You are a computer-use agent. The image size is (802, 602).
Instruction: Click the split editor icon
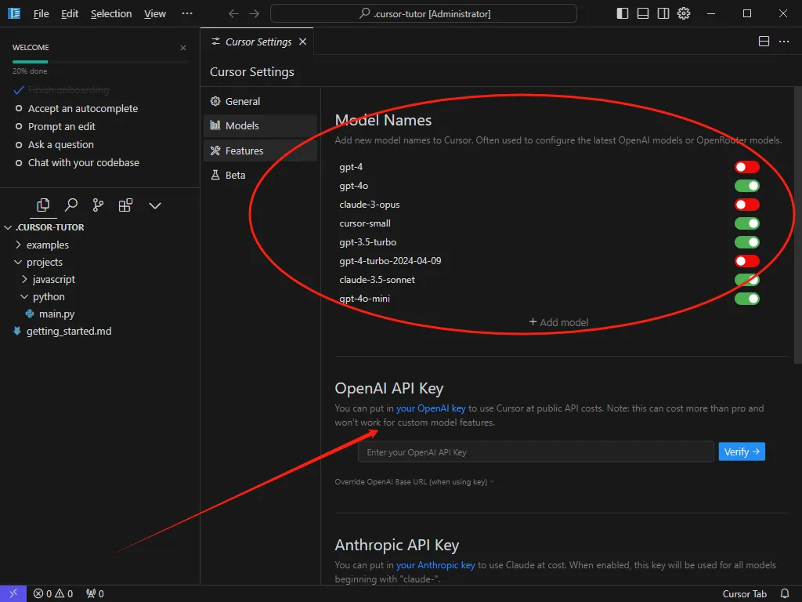(x=764, y=42)
